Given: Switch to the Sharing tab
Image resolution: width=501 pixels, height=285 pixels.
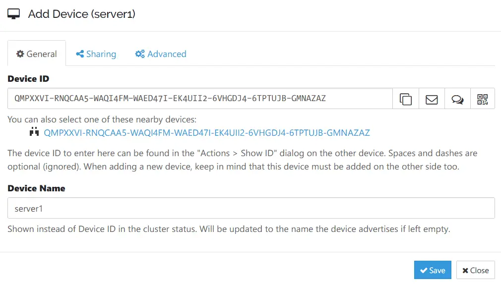Looking at the screenshot, I should point(96,54).
